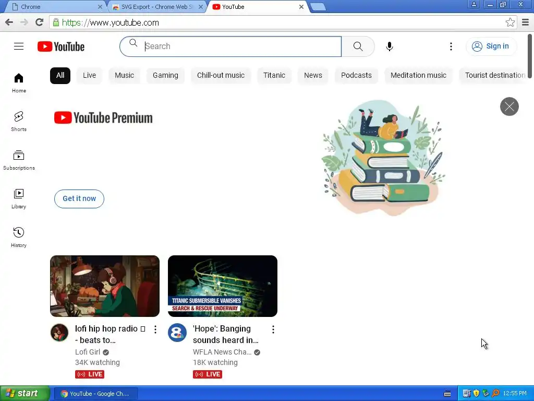Open History in the sidebar
The height and width of the screenshot is (401, 534).
point(19,237)
